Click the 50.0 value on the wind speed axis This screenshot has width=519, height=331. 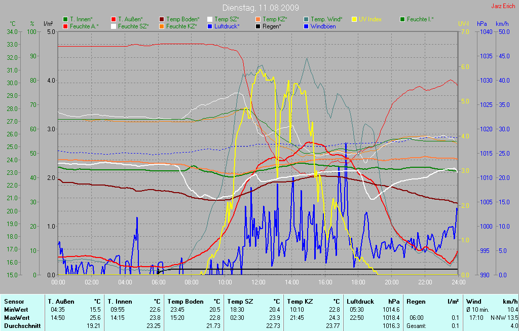pyautogui.click(x=504, y=32)
